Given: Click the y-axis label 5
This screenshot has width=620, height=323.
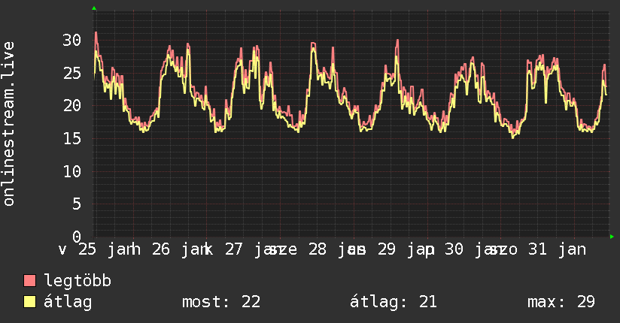Looking at the screenshot, I should tap(77, 204).
